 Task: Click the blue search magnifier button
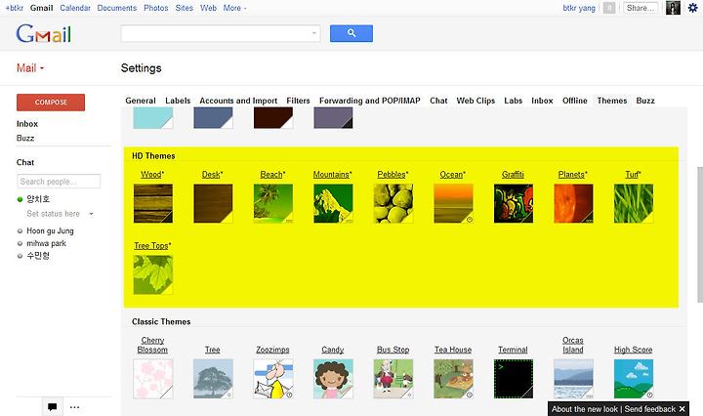tap(351, 33)
